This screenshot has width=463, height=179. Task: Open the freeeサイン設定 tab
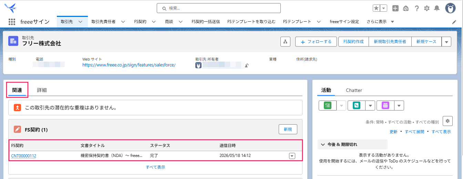pos(344,22)
